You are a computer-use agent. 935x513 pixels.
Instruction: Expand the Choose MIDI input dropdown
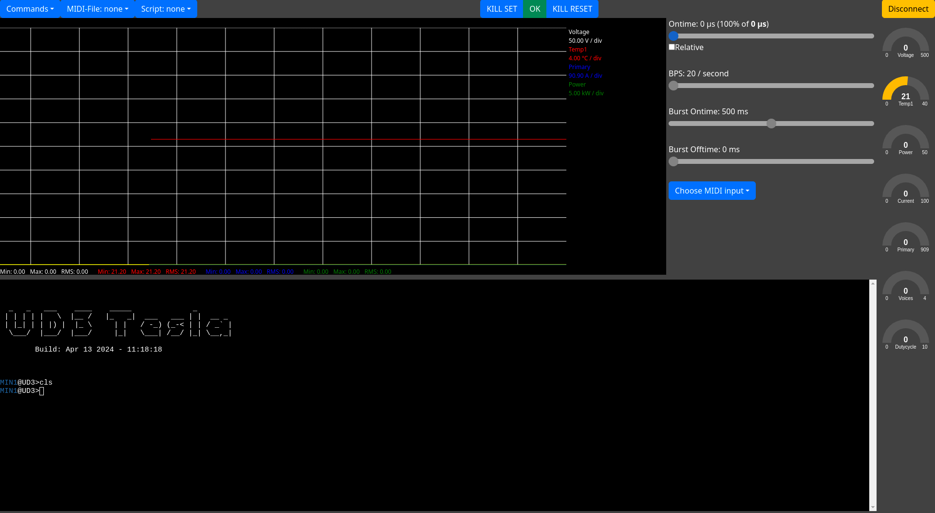pyautogui.click(x=712, y=191)
